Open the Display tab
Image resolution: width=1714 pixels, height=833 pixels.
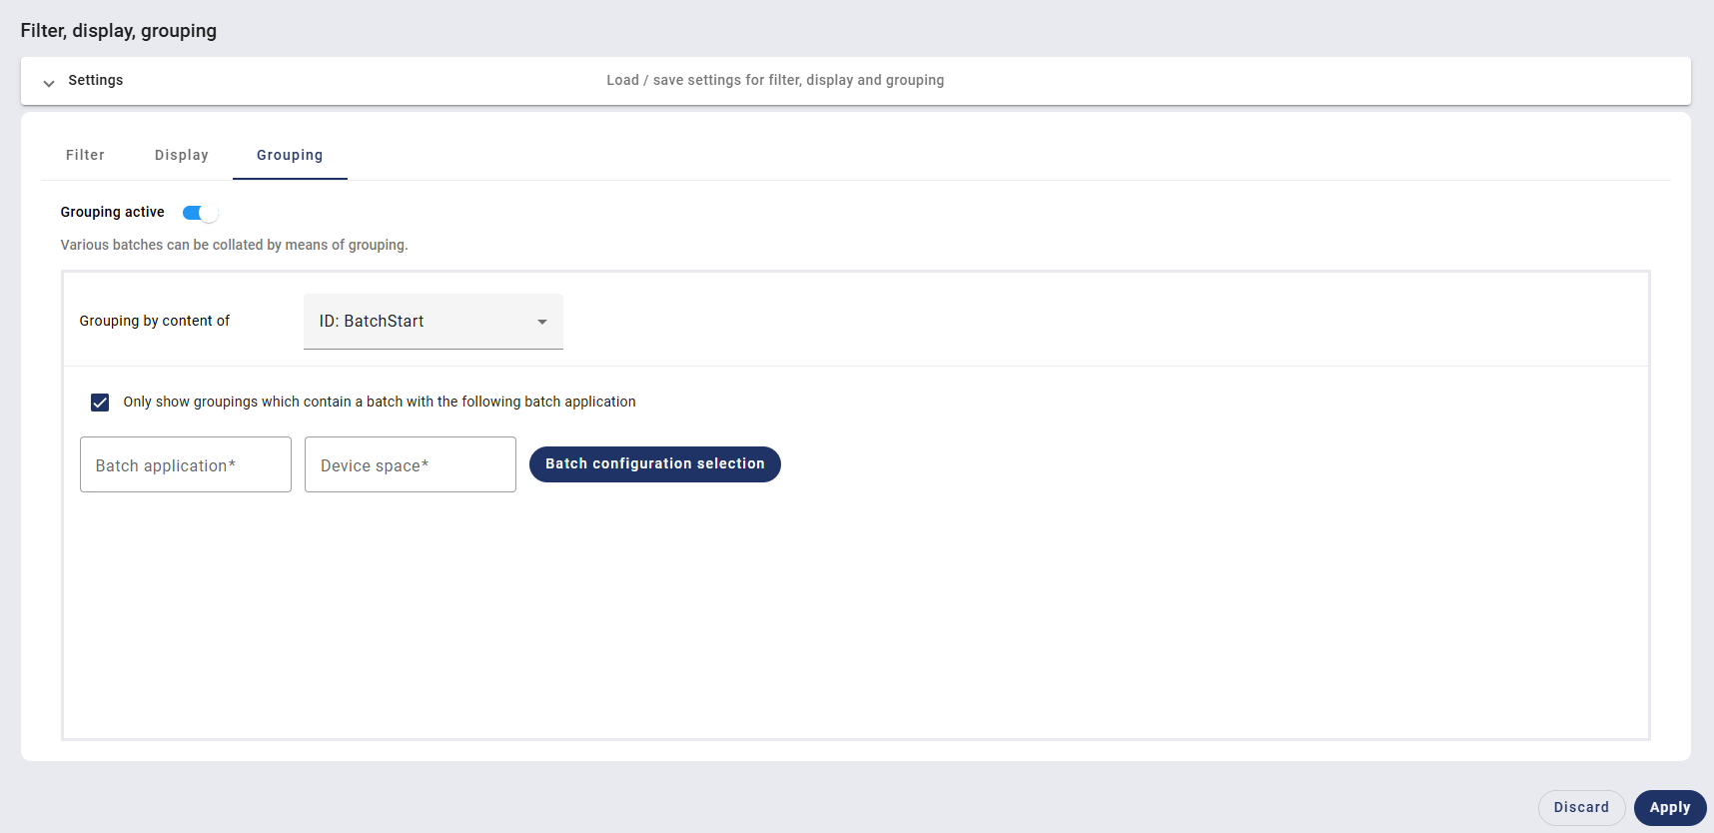pos(181,155)
